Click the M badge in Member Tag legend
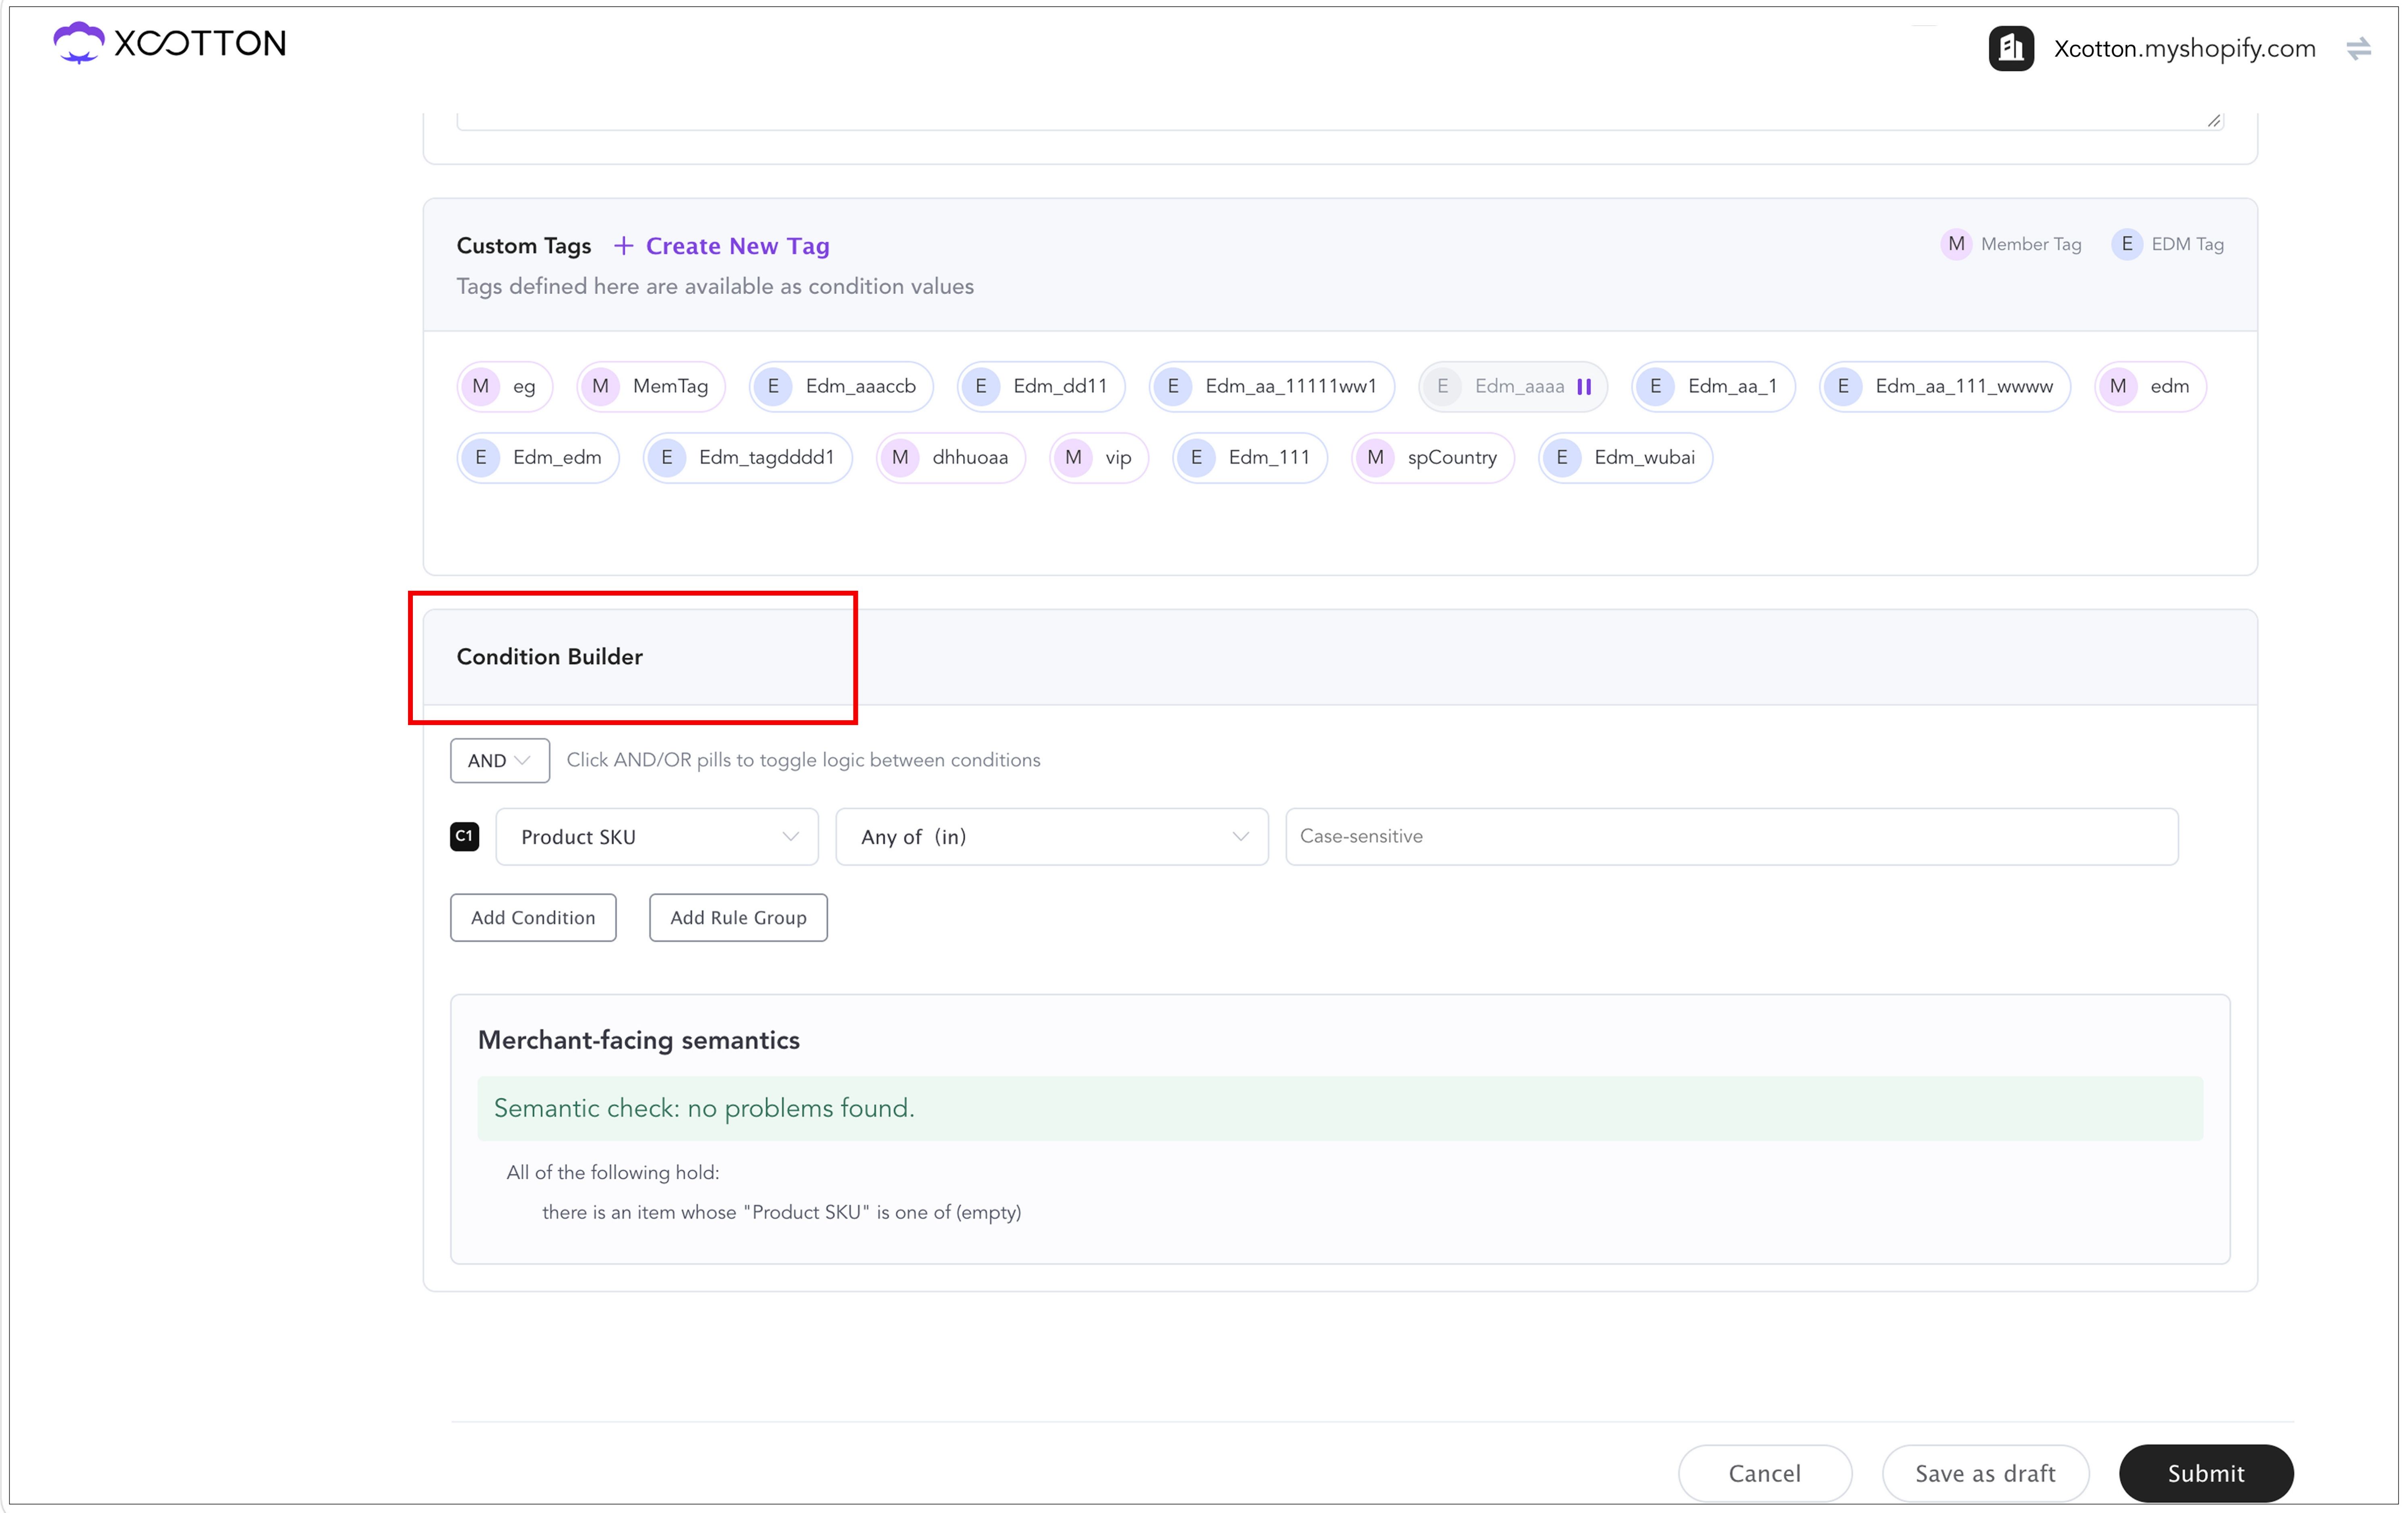Screen dimensions: 2408x1513 coord(1956,244)
